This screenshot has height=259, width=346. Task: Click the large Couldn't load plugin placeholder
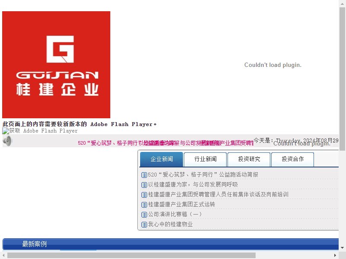click(x=273, y=65)
